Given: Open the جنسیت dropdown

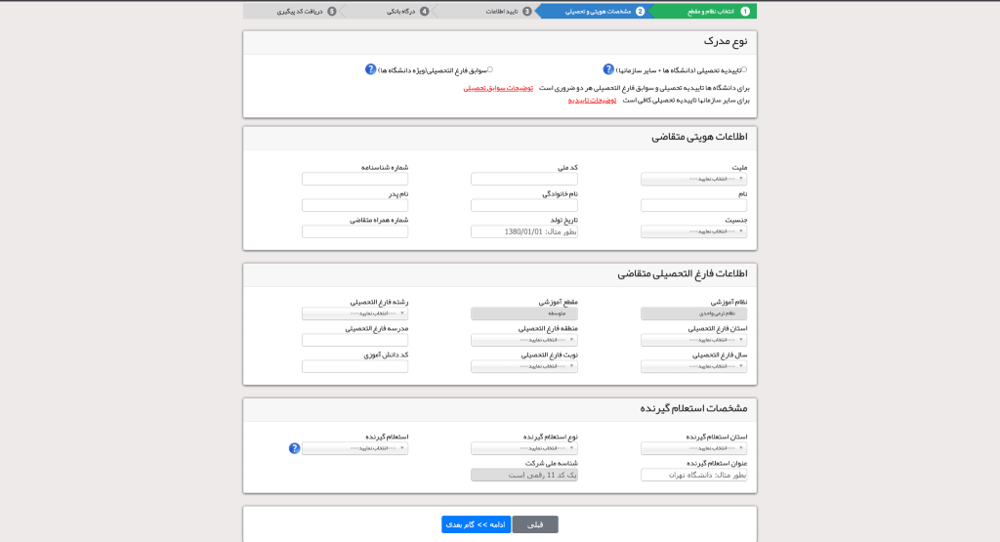Looking at the screenshot, I should pyautogui.click(x=693, y=231).
